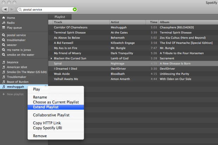The width and height of the screenshot is (218, 145).
Task: Select Choose as Current Playlist
Action: click(56, 102)
